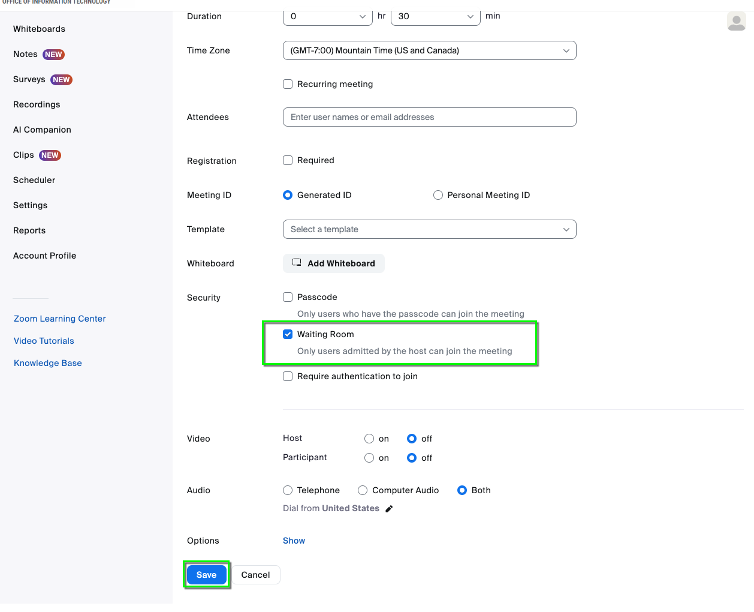
Task: Click the user profile avatar icon
Action: point(736,22)
